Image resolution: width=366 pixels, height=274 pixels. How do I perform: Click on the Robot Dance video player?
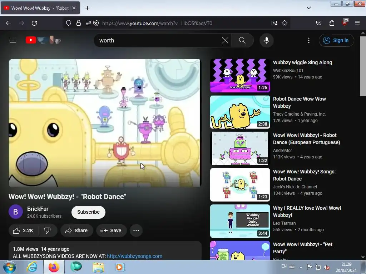point(105,123)
